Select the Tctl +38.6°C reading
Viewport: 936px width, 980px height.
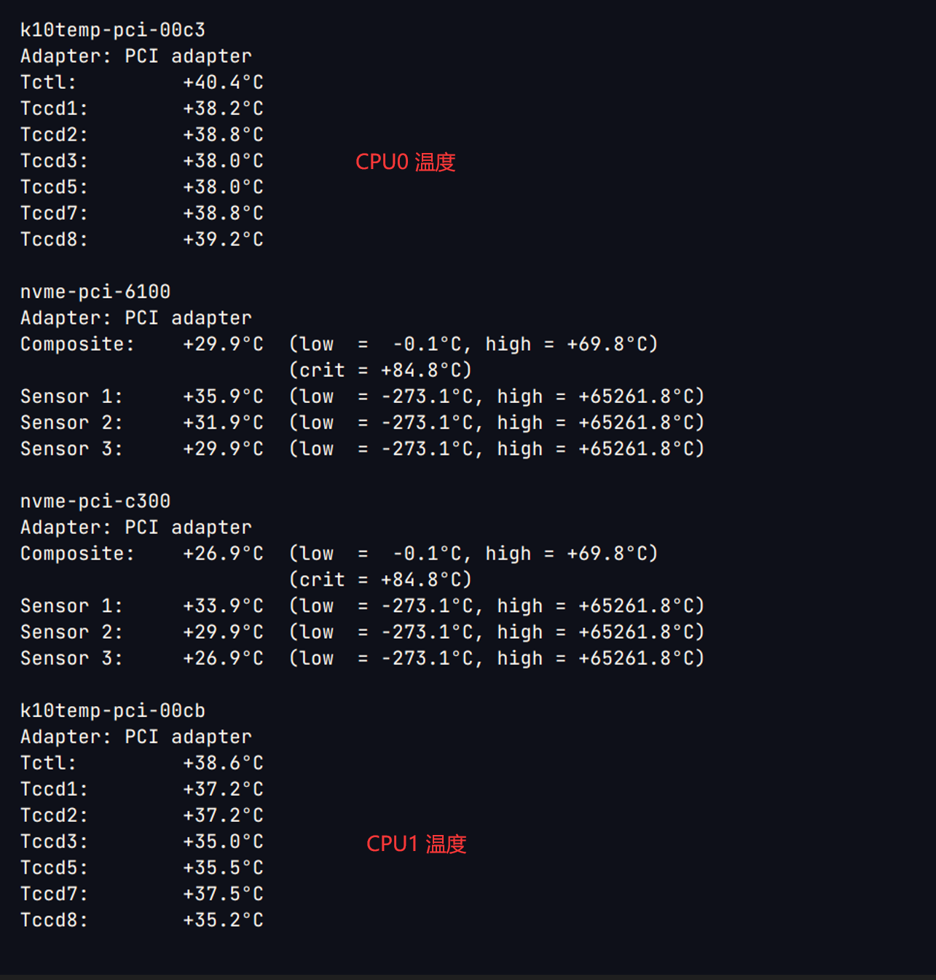223,763
